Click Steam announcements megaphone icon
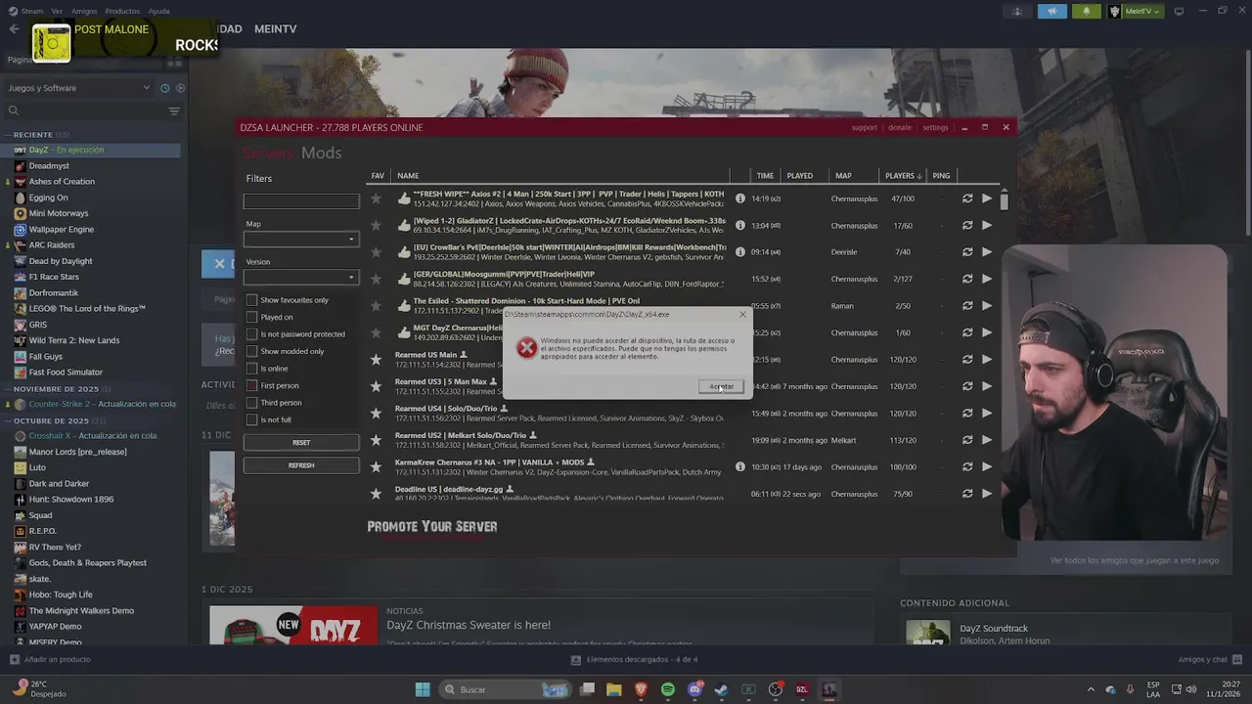 point(1052,12)
